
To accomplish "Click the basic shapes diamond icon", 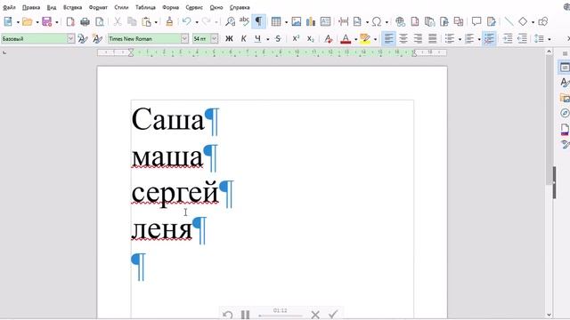I will point(523,21).
